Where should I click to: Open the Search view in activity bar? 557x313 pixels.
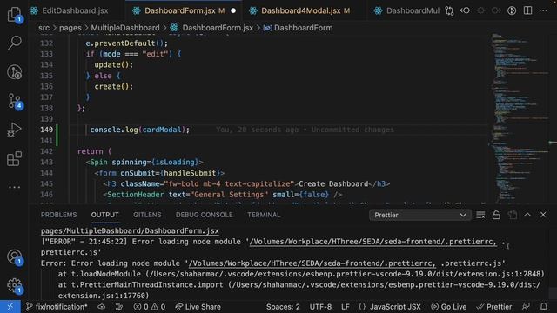tap(14, 43)
